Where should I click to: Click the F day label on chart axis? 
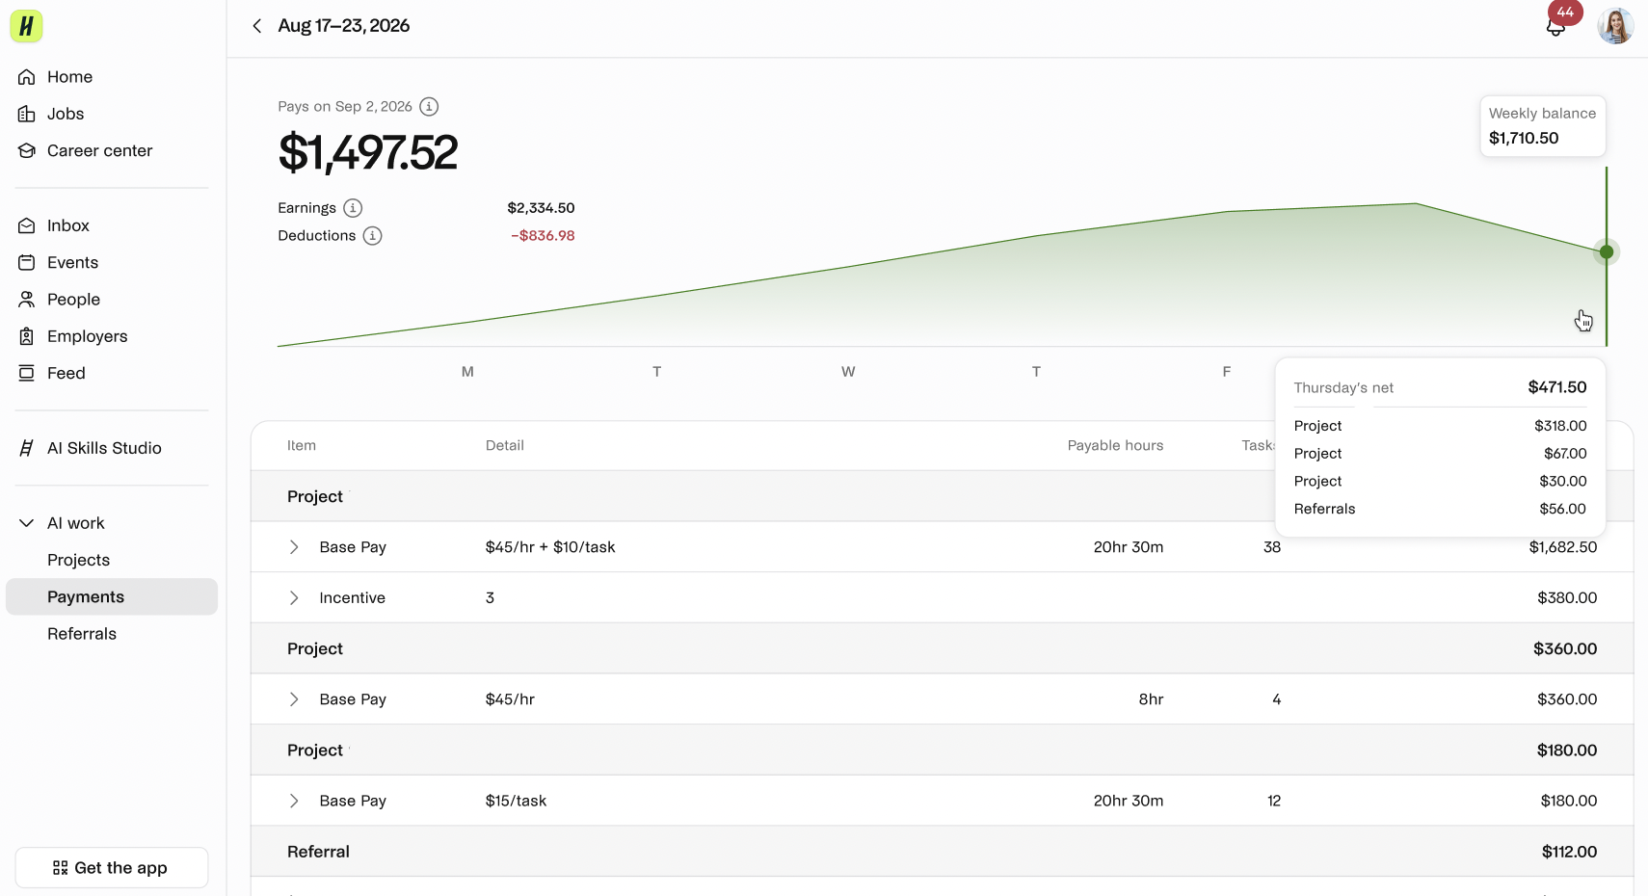(x=1227, y=372)
